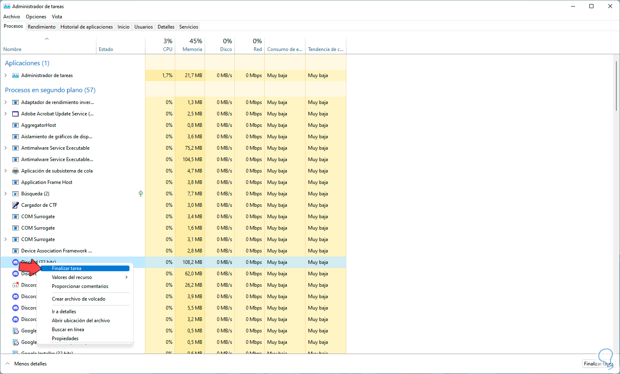The image size is (620, 374).
Task: Click the Adobe Acrobat Update Service icon
Action: click(x=16, y=114)
